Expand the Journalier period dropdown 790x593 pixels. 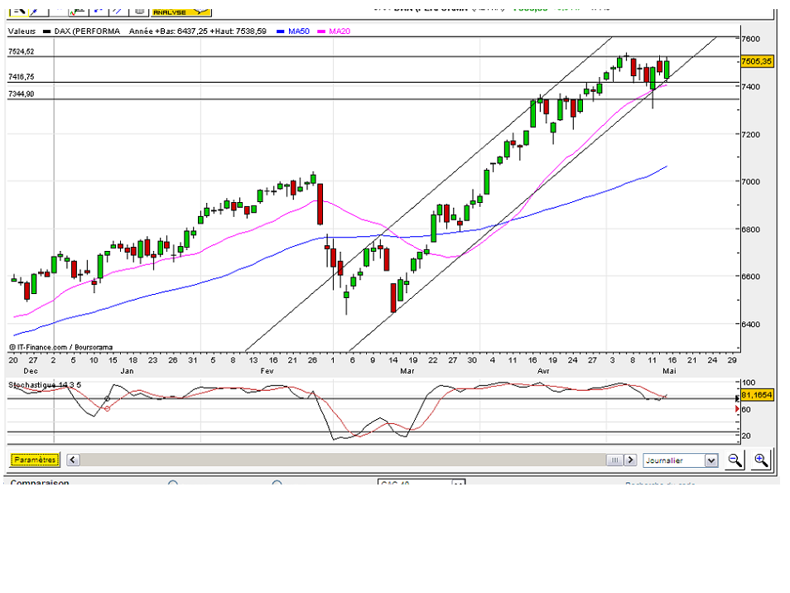tap(680, 460)
